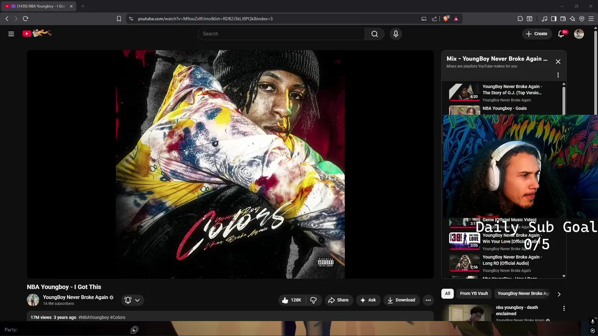Open the browser tab search icon
This screenshot has width=598, height=336.
[x=529, y=19]
